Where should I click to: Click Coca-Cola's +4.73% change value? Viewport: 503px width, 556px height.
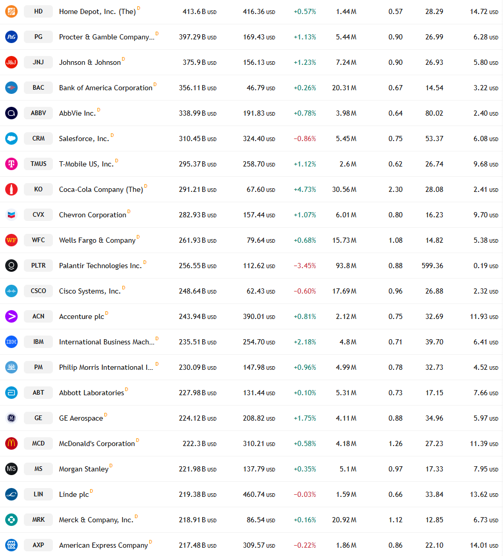[304, 190]
